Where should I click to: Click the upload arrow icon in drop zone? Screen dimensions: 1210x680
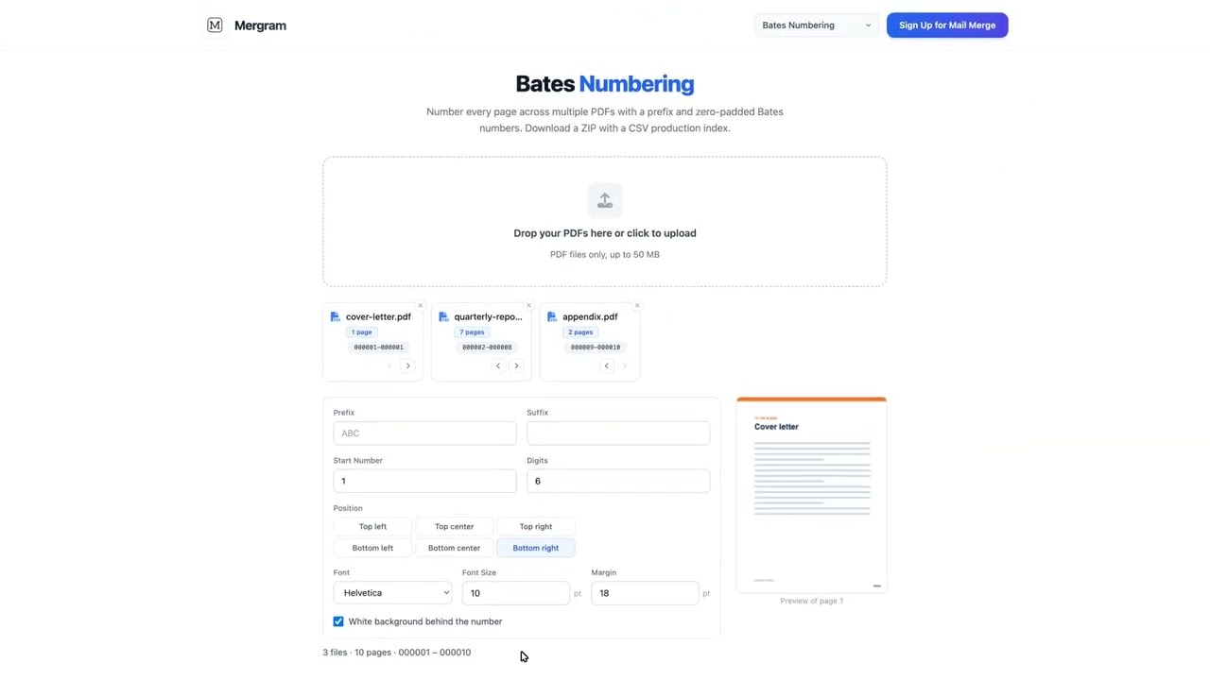click(605, 200)
